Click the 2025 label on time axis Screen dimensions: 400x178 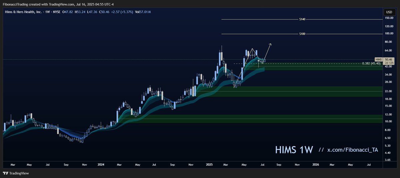click(x=209, y=165)
